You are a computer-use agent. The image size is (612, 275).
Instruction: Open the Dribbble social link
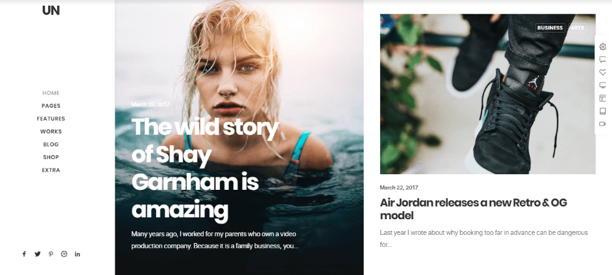coord(64,254)
